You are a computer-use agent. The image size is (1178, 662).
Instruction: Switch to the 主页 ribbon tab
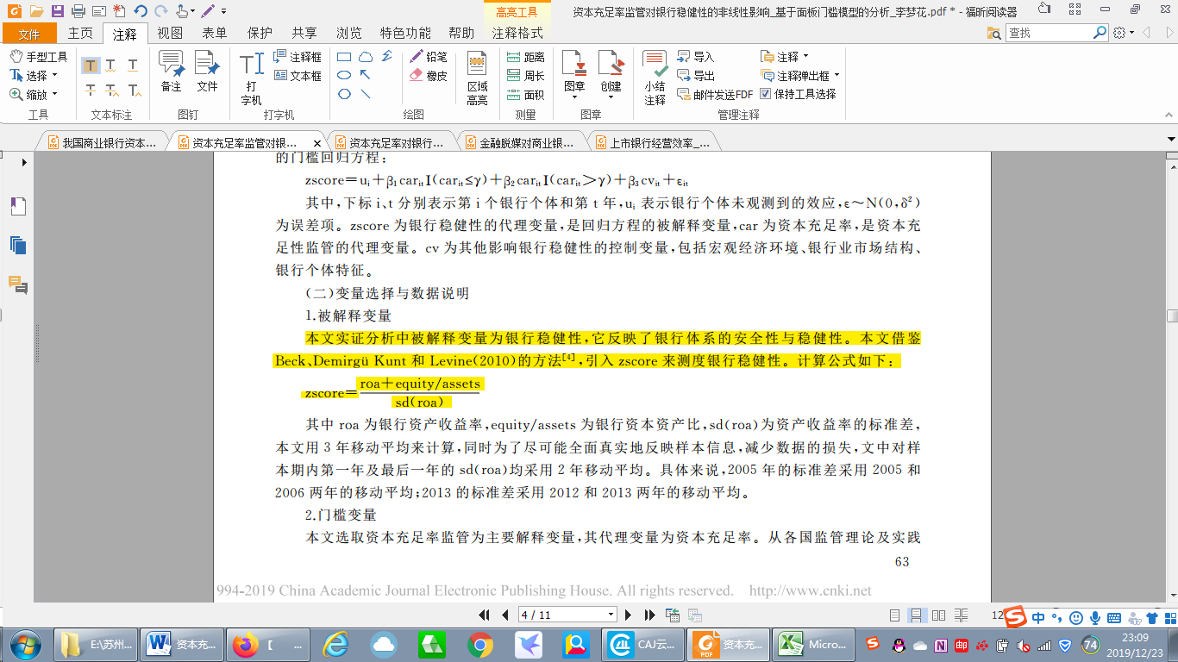(80, 34)
